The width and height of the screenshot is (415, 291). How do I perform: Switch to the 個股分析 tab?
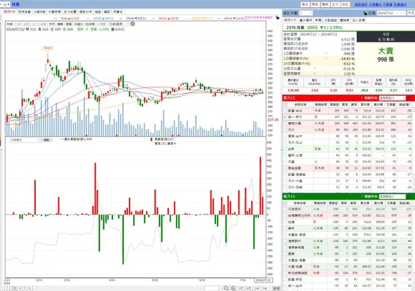[x=85, y=12]
